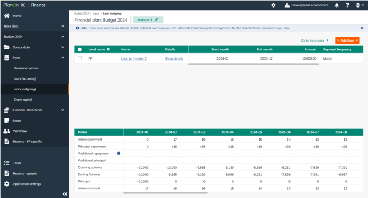The height and width of the screenshot is (198, 368).
Task: Check the FP loan row checkbox
Action: pos(80,58)
